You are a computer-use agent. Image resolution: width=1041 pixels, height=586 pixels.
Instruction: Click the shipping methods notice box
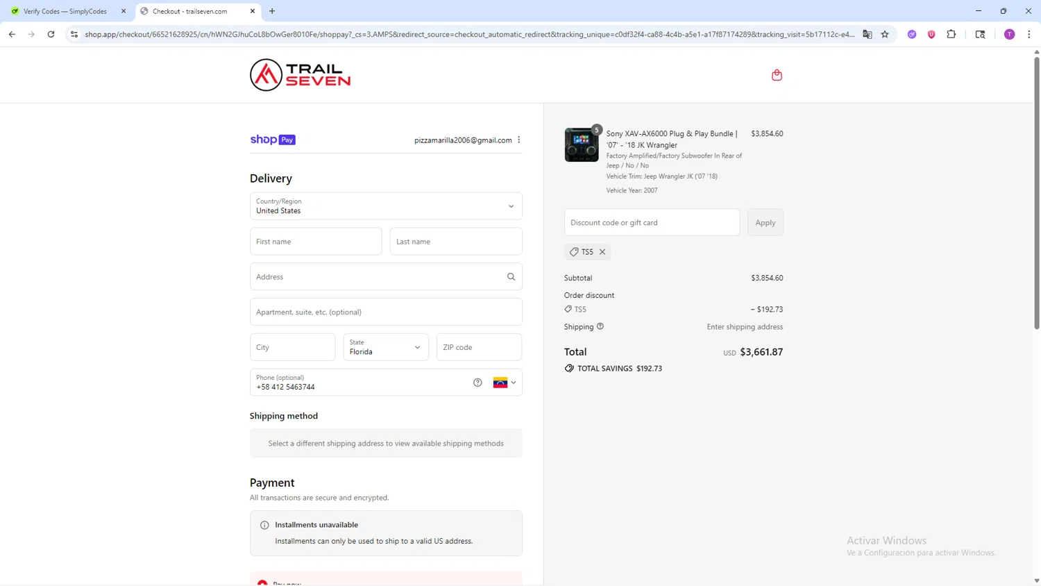point(386,443)
